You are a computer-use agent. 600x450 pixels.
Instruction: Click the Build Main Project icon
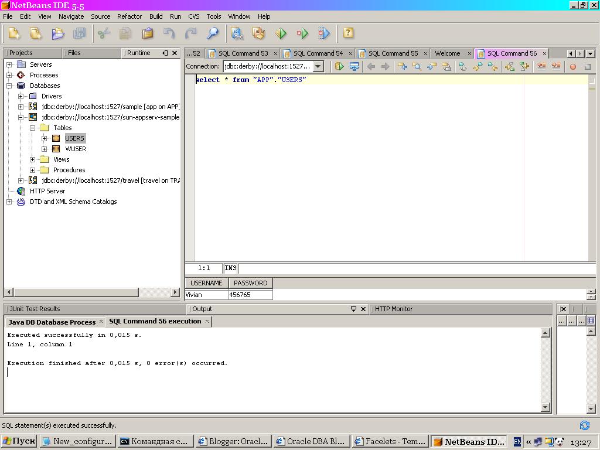tap(237, 33)
